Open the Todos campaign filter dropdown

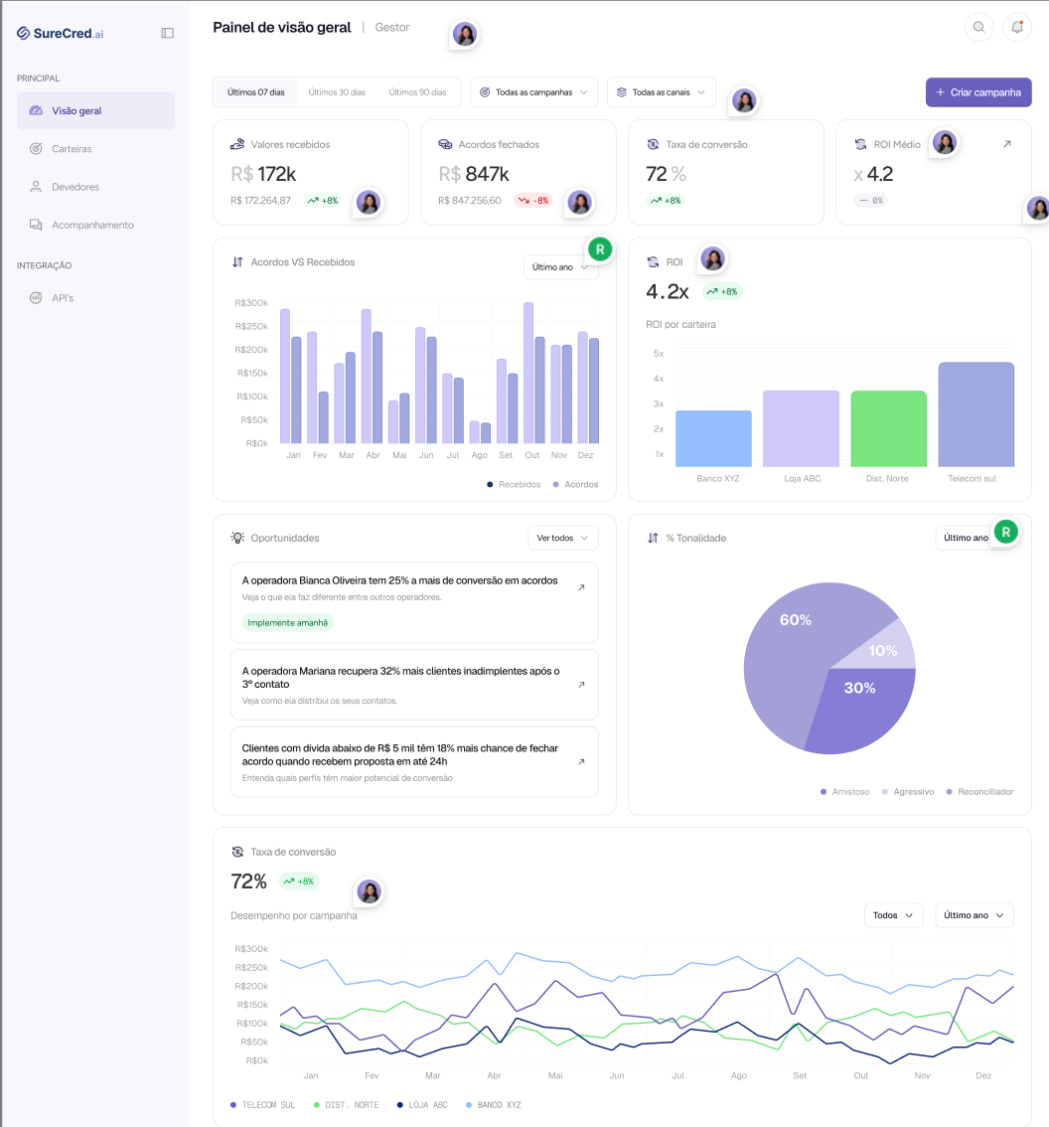tap(893, 915)
